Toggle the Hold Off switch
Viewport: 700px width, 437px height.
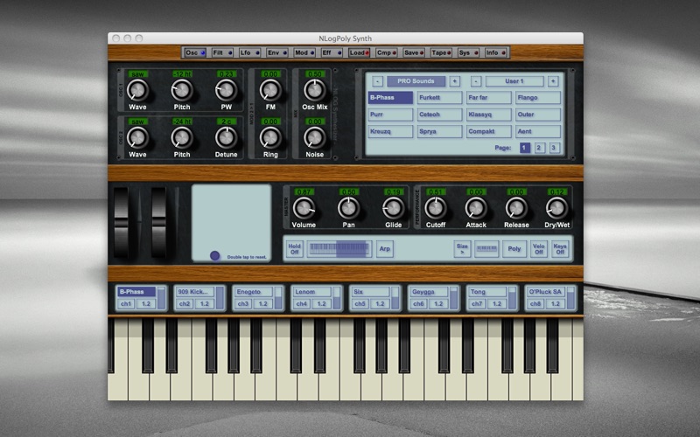pos(295,249)
